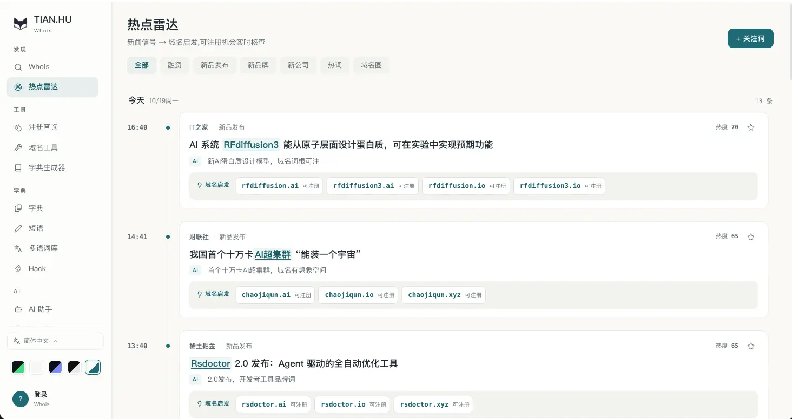Choose the black-white theme swatch
This screenshot has height=419, width=792.
coord(74,368)
